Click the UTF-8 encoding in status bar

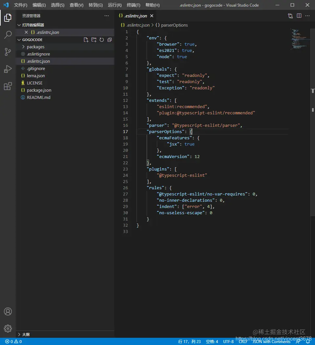coord(228,341)
